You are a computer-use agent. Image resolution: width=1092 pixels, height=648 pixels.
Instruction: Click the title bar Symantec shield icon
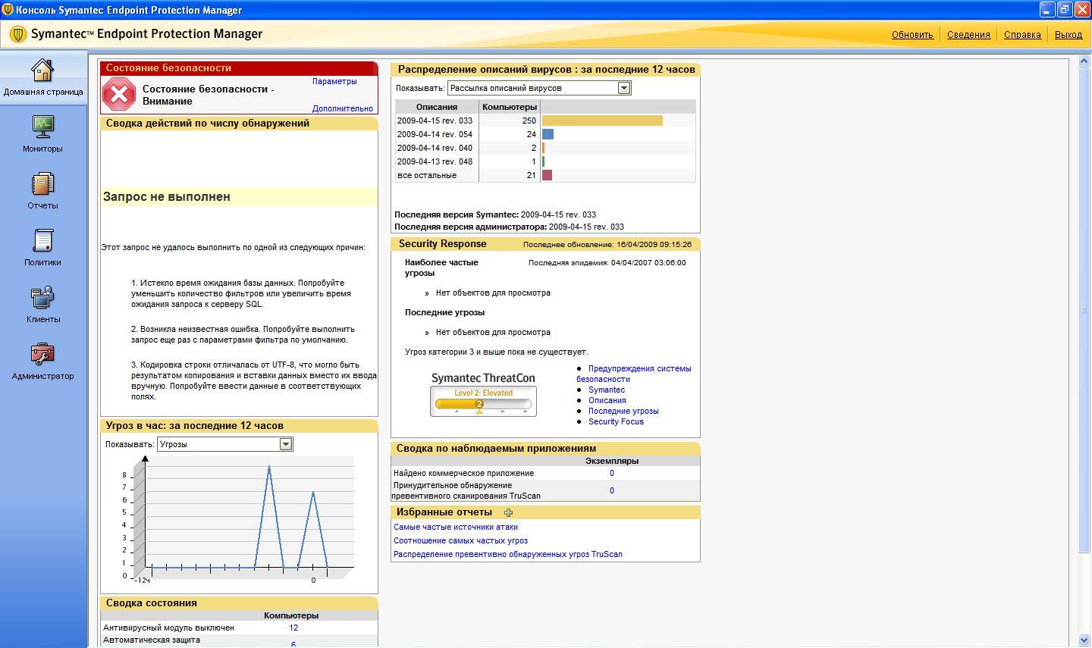click(8, 10)
